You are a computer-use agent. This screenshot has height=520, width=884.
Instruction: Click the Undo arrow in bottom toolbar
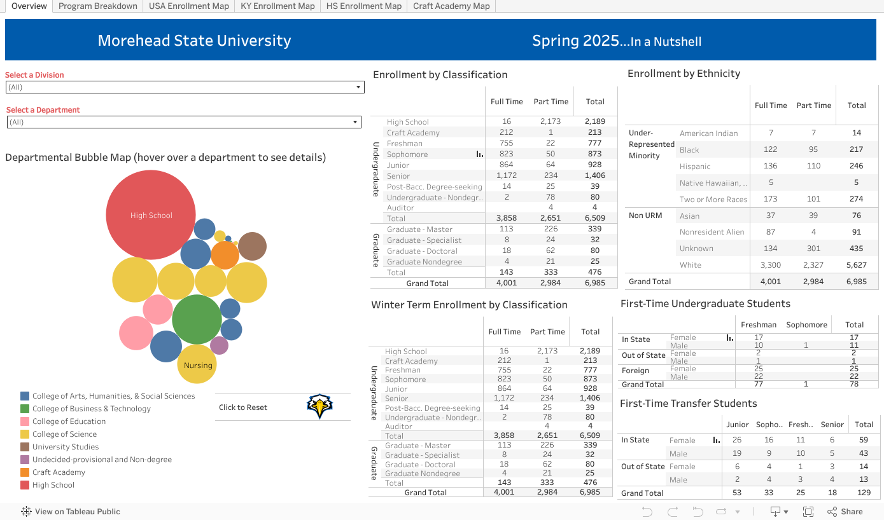647,512
